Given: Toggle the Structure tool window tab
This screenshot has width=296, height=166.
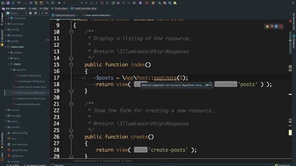Looking at the screenshot, I should coord(2,38).
